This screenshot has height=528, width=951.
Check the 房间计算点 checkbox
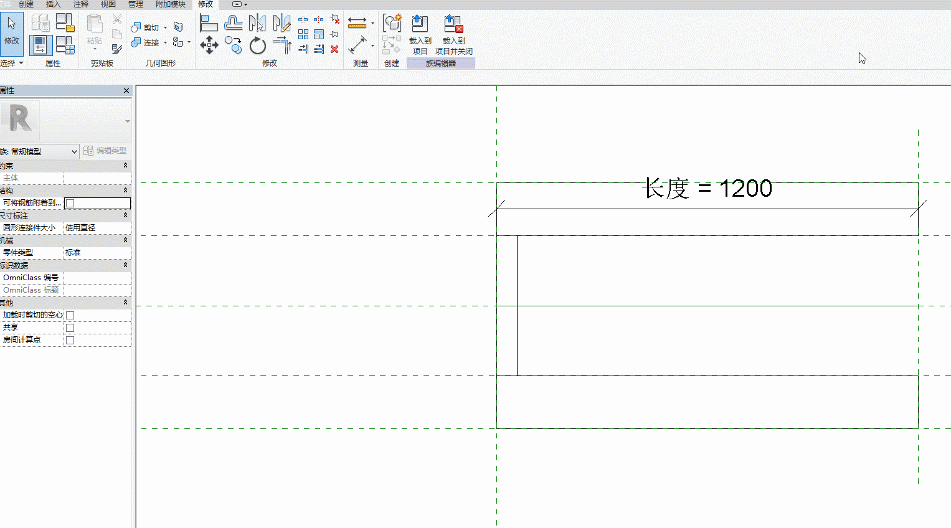pos(70,340)
